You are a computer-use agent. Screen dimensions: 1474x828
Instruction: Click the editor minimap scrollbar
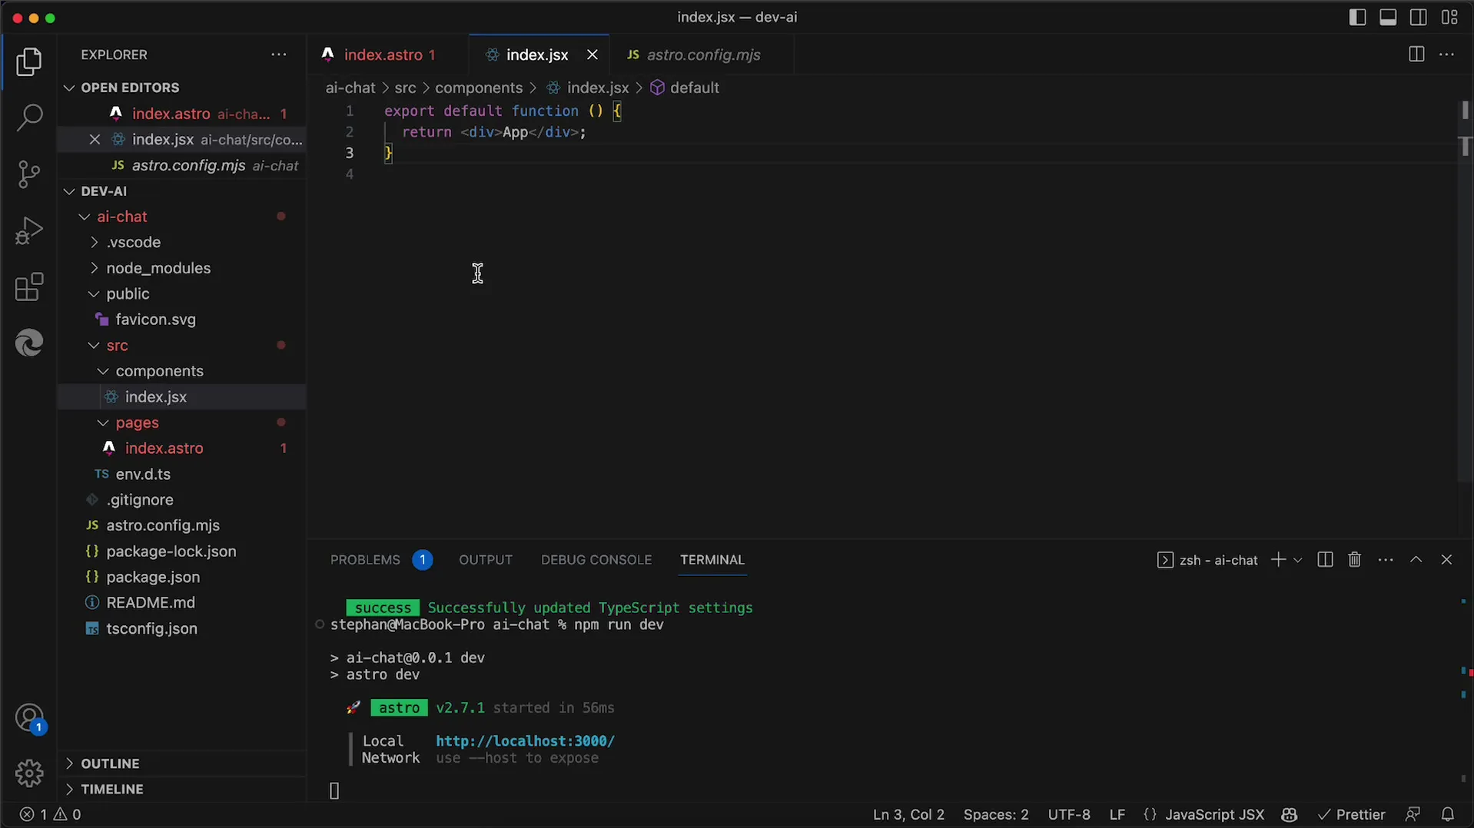(1465, 292)
